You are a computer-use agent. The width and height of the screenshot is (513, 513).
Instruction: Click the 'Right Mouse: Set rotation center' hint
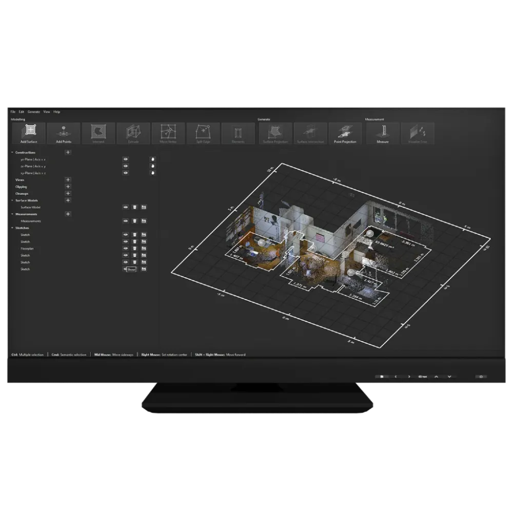pos(164,354)
